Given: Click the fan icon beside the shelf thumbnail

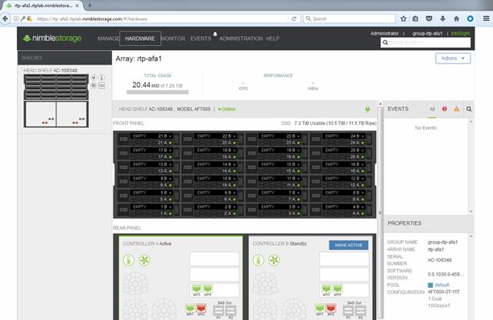Looking at the screenshot, I should coord(93,85).
